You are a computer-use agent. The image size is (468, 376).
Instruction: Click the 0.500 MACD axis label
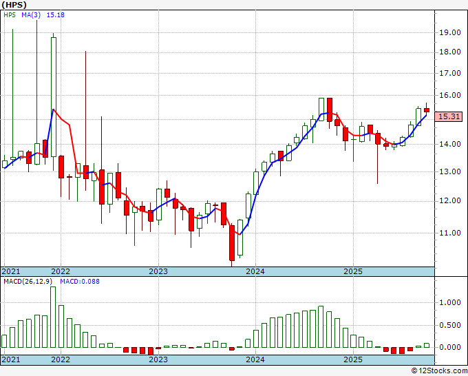[x=450, y=325]
